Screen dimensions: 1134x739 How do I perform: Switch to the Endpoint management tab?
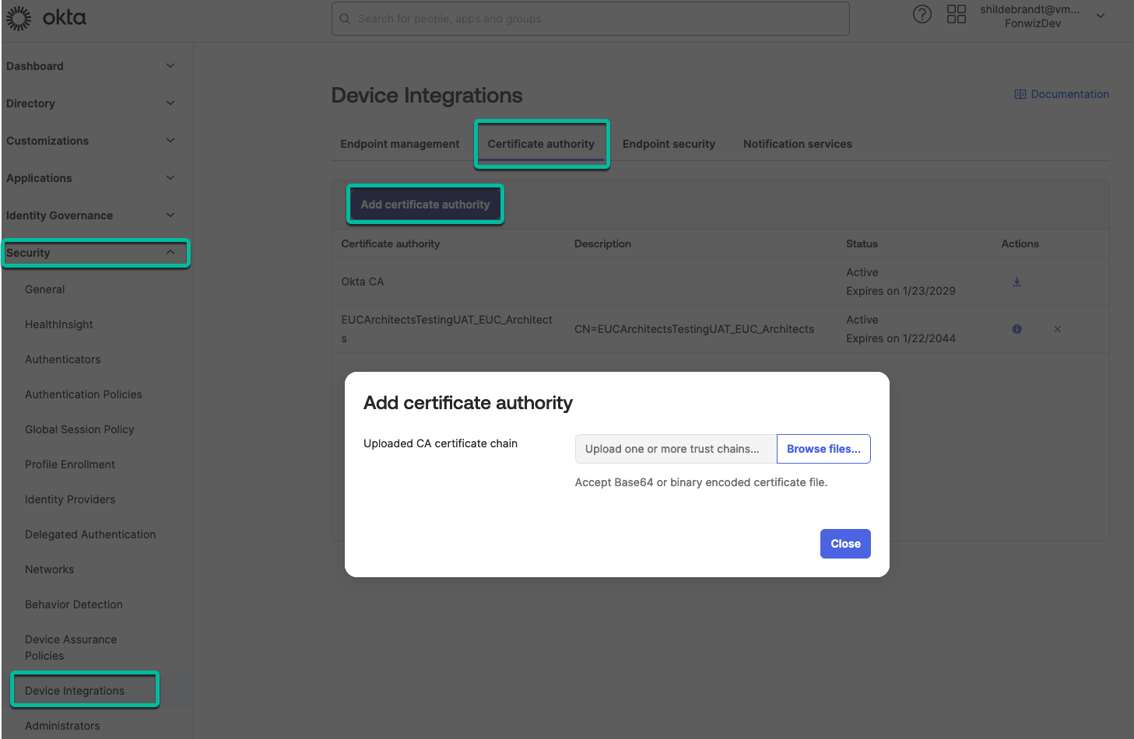tap(399, 143)
